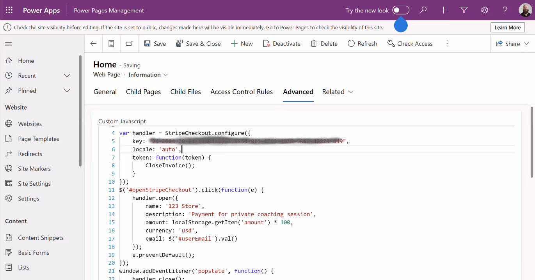This screenshot has height=280, width=535.
Task: Switch to the General tab
Action: 105,92
